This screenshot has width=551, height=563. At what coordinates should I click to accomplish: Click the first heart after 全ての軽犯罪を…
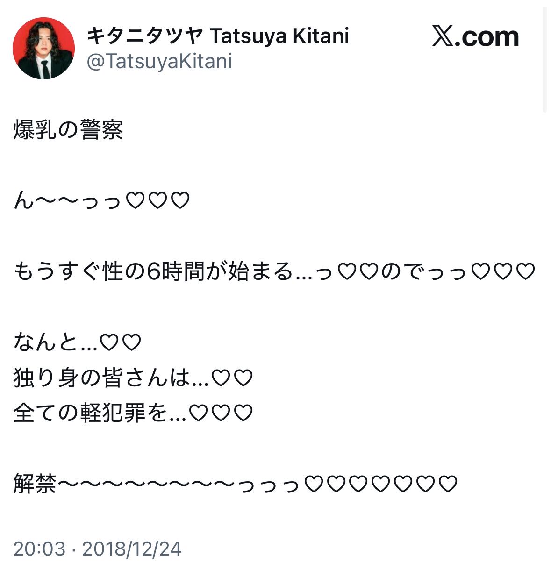tap(199, 413)
